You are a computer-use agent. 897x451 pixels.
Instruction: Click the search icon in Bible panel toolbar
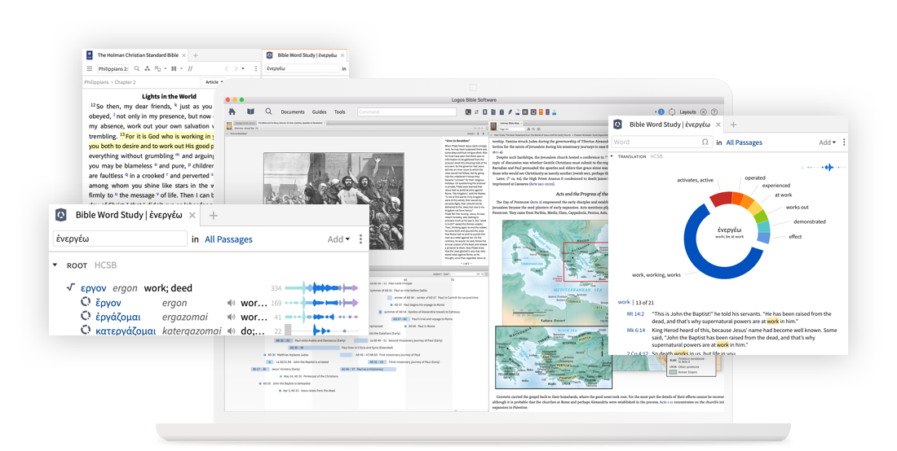[x=137, y=68]
